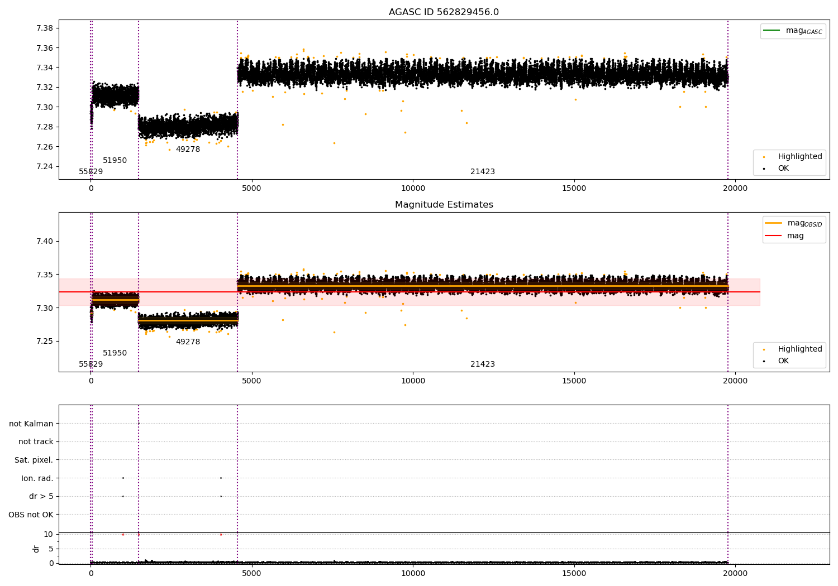
Task: Click the 'Magnitude Estimates' plot title
Action: point(444,205)
